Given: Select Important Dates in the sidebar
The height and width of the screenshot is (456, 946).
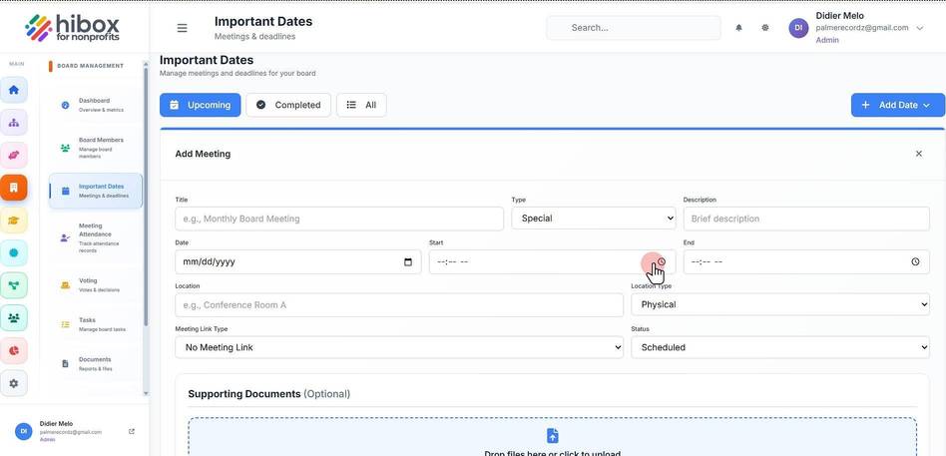Looking at the screenshot, I should (96, 191).
